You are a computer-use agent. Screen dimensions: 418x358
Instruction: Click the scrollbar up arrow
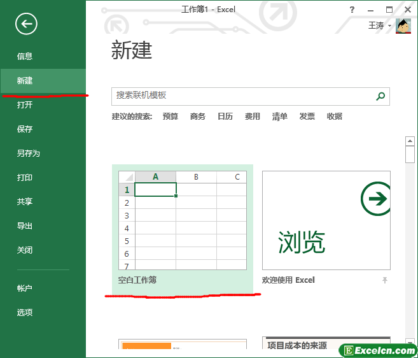pyautogui.click(x=410, y=141)
